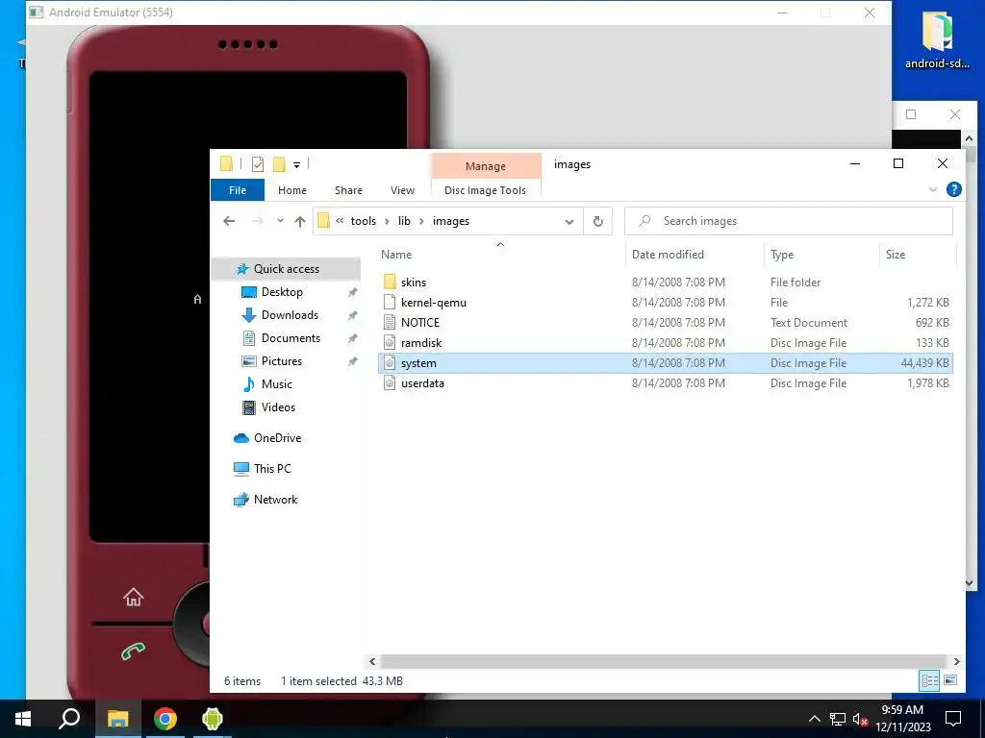985x738 pixels.
Task: Switch to the Disc Image Tools tab
Action: [485, 190]
